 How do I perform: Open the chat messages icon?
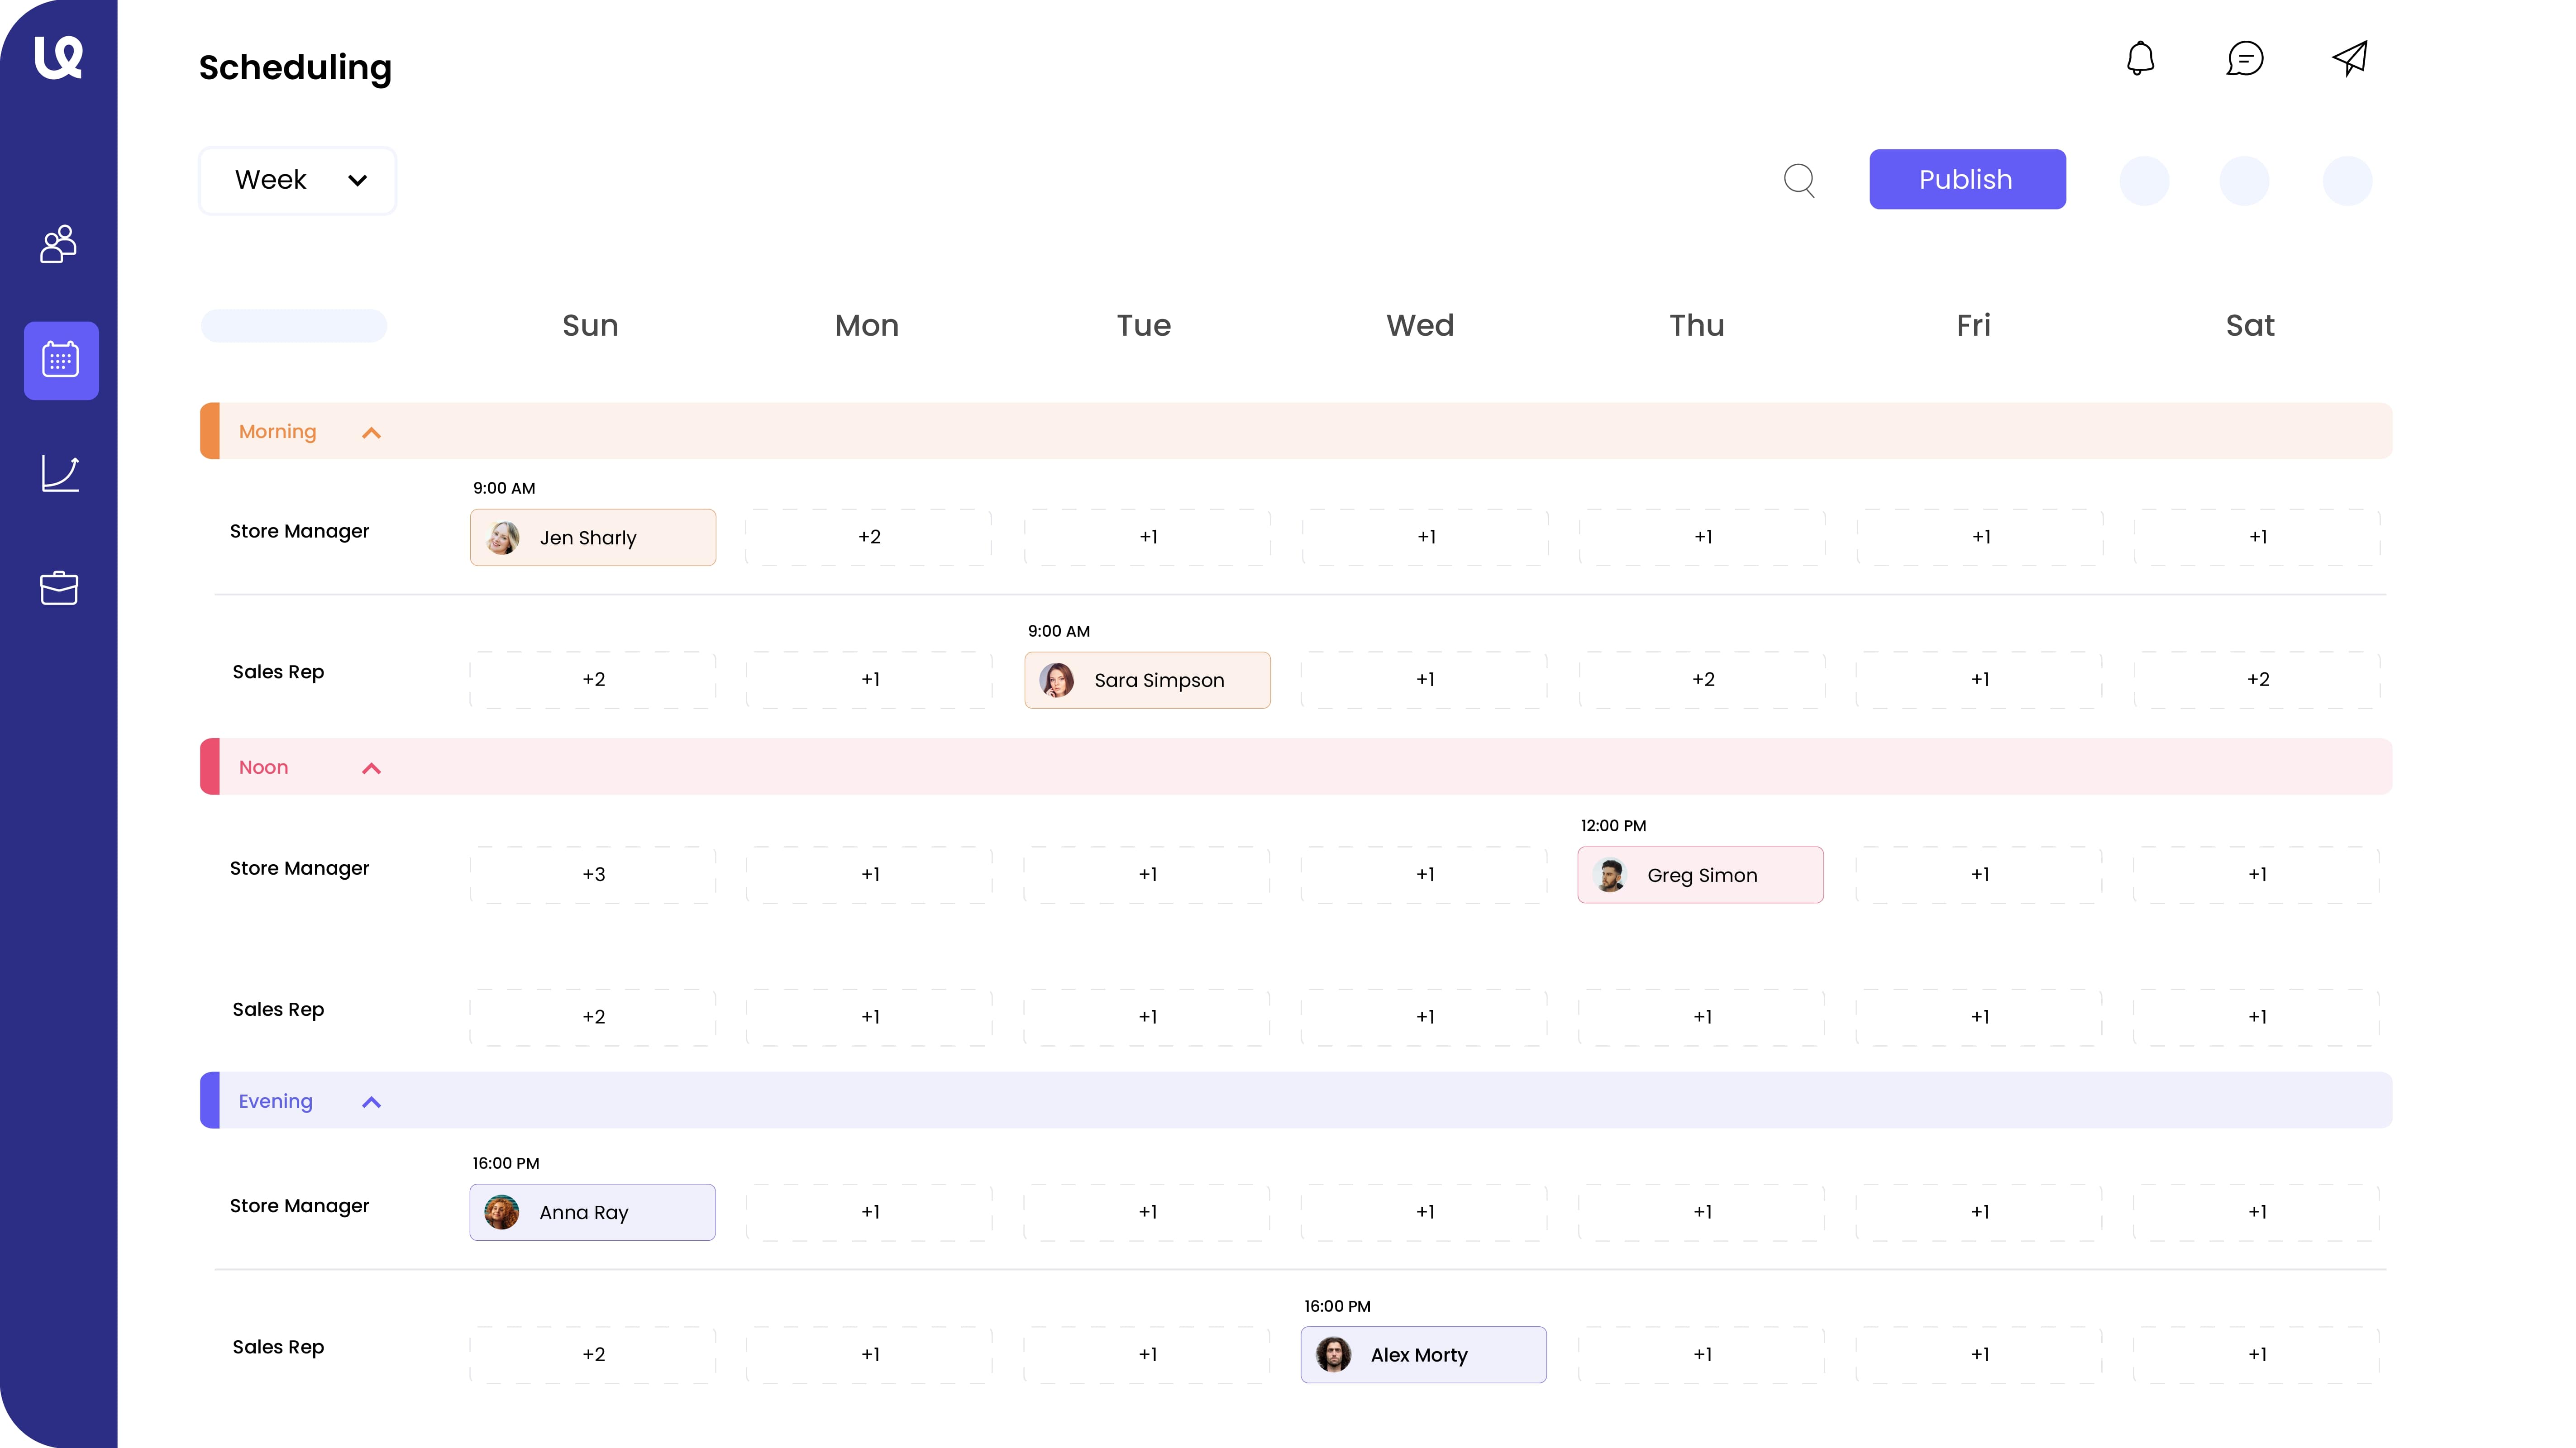click(x=2245, y=59)
